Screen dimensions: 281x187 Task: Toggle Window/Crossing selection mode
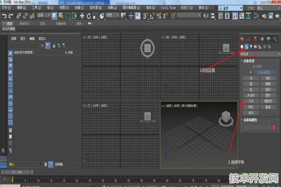click(x=74, y=16)
